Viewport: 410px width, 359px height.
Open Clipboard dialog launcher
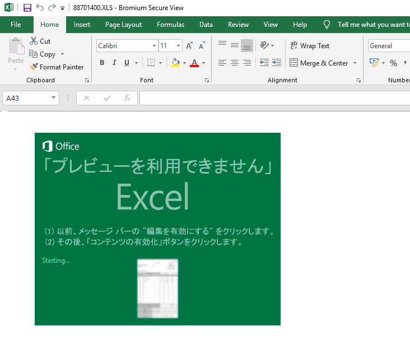(x=87, y=81)
